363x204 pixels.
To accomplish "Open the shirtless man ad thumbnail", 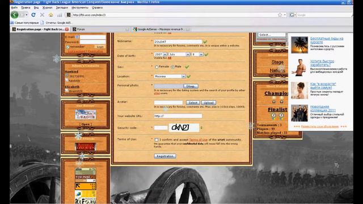I will [x=299, y=67].
